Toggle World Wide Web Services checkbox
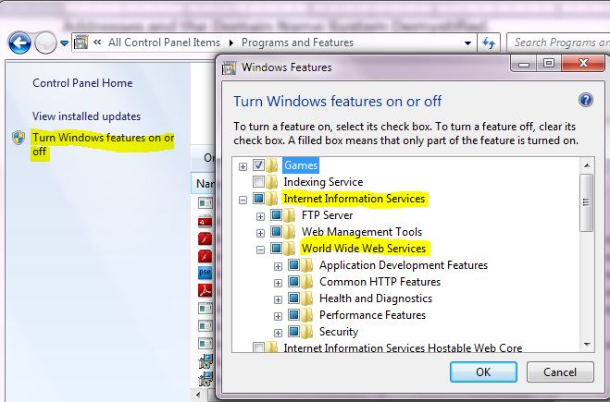The width and height of the screenshot is (610, 402). point(276,249)
